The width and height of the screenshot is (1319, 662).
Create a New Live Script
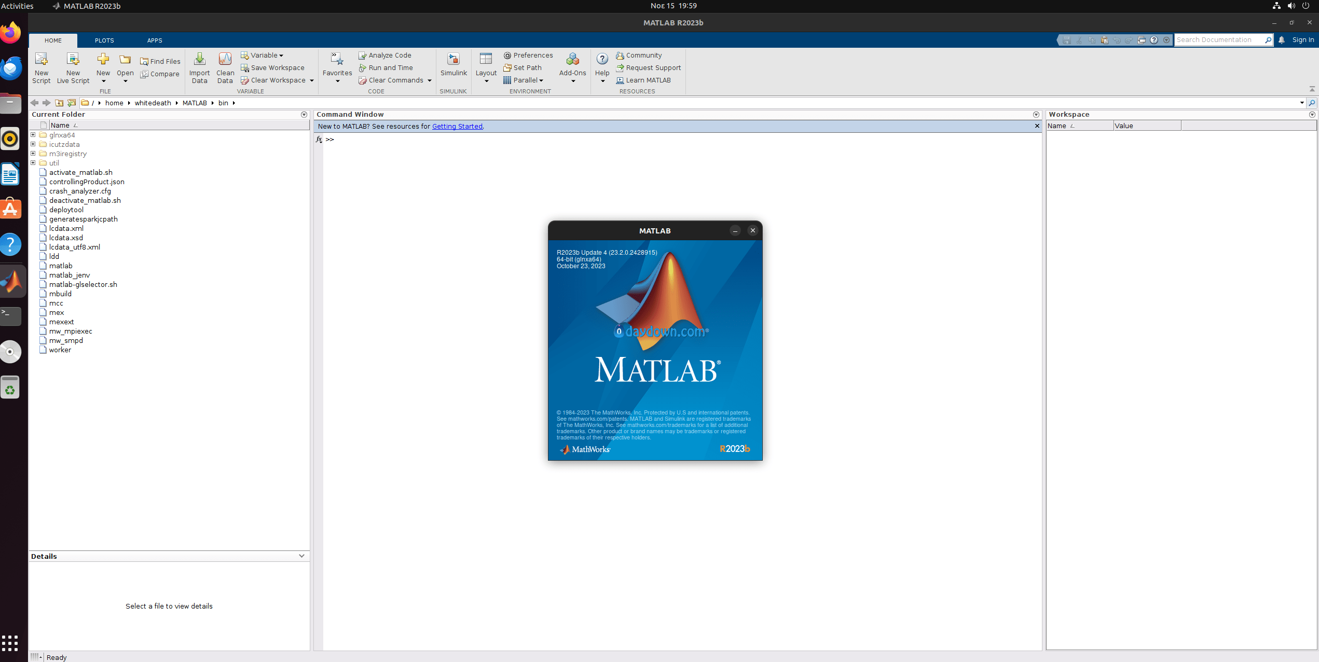(73, 67)
